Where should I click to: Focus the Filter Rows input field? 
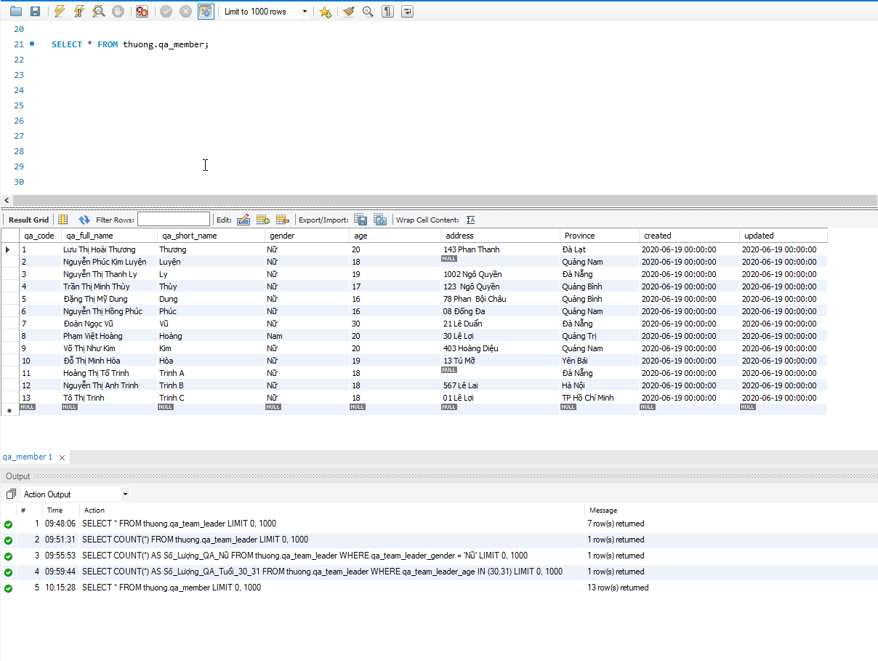point(174,220)
